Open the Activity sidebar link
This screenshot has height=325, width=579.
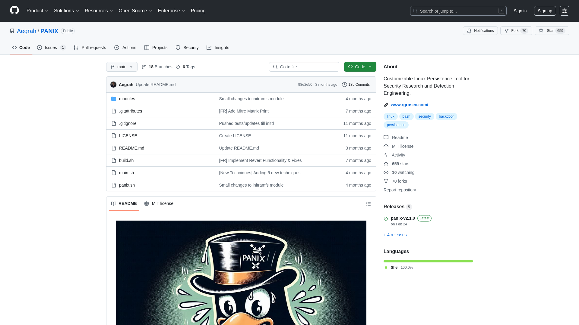click(394, 155)
